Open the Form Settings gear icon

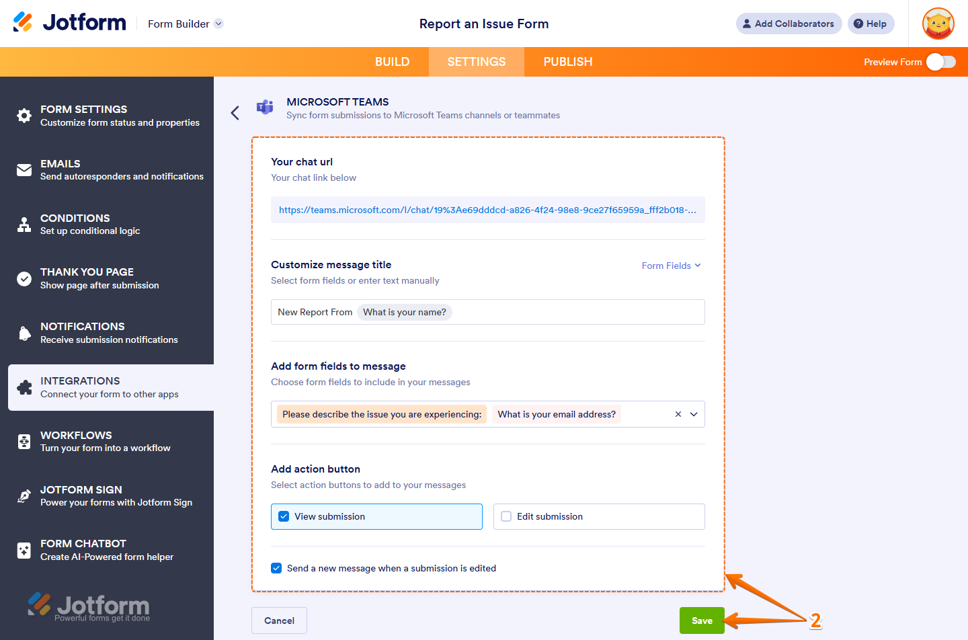24,116
